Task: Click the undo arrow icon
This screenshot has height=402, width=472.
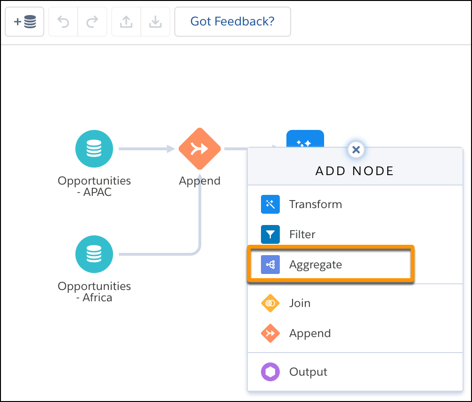Action: (x=63, y=22)
